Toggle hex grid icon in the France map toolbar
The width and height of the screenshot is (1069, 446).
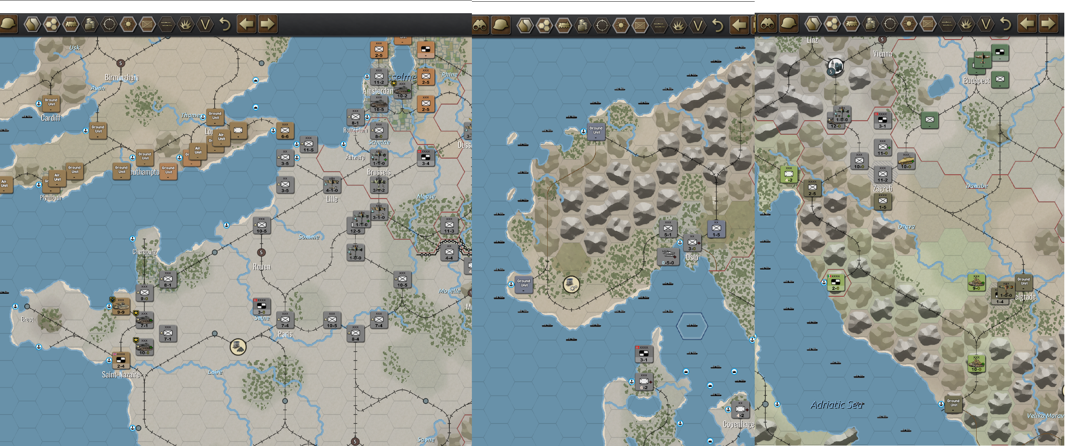point(52,24)
